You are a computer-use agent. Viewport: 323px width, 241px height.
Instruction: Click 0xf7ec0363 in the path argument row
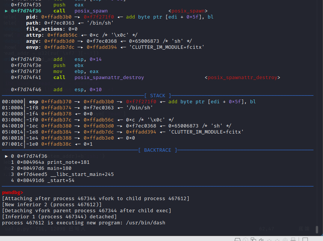pyautogui.click(x=59, y=23)
